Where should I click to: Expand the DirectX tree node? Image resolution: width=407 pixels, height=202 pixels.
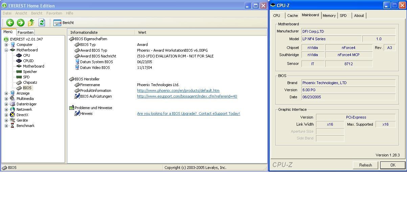6,115
